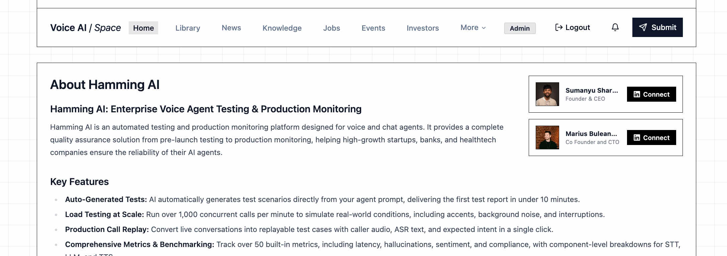727x256 pixels.
Task: Click the About Hamming AI heading
Action: tap(105, 85)
